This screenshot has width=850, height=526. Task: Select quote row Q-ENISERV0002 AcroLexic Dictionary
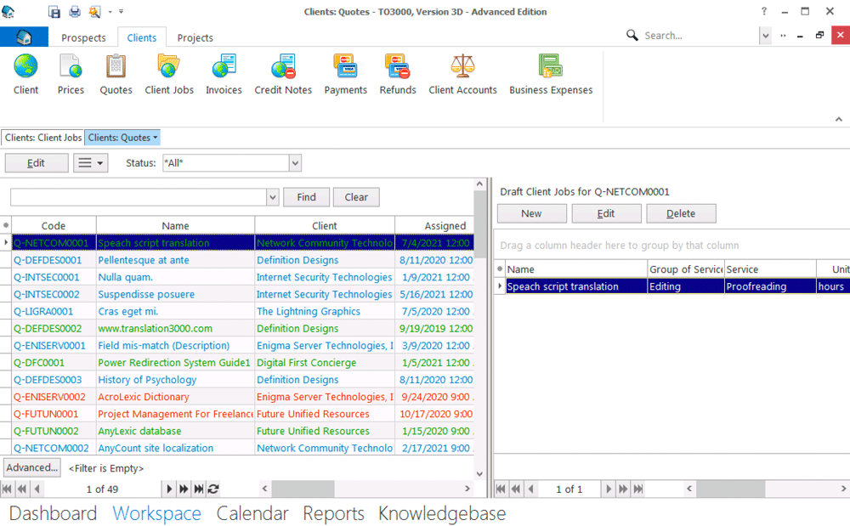coord(237,397)
